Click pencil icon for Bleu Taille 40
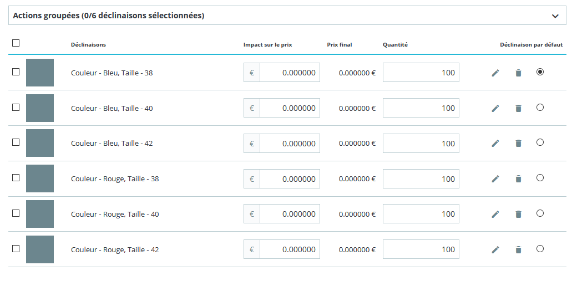Image resolution: width=577 pixels, height=296 pixels. click(x=495, y=109)
